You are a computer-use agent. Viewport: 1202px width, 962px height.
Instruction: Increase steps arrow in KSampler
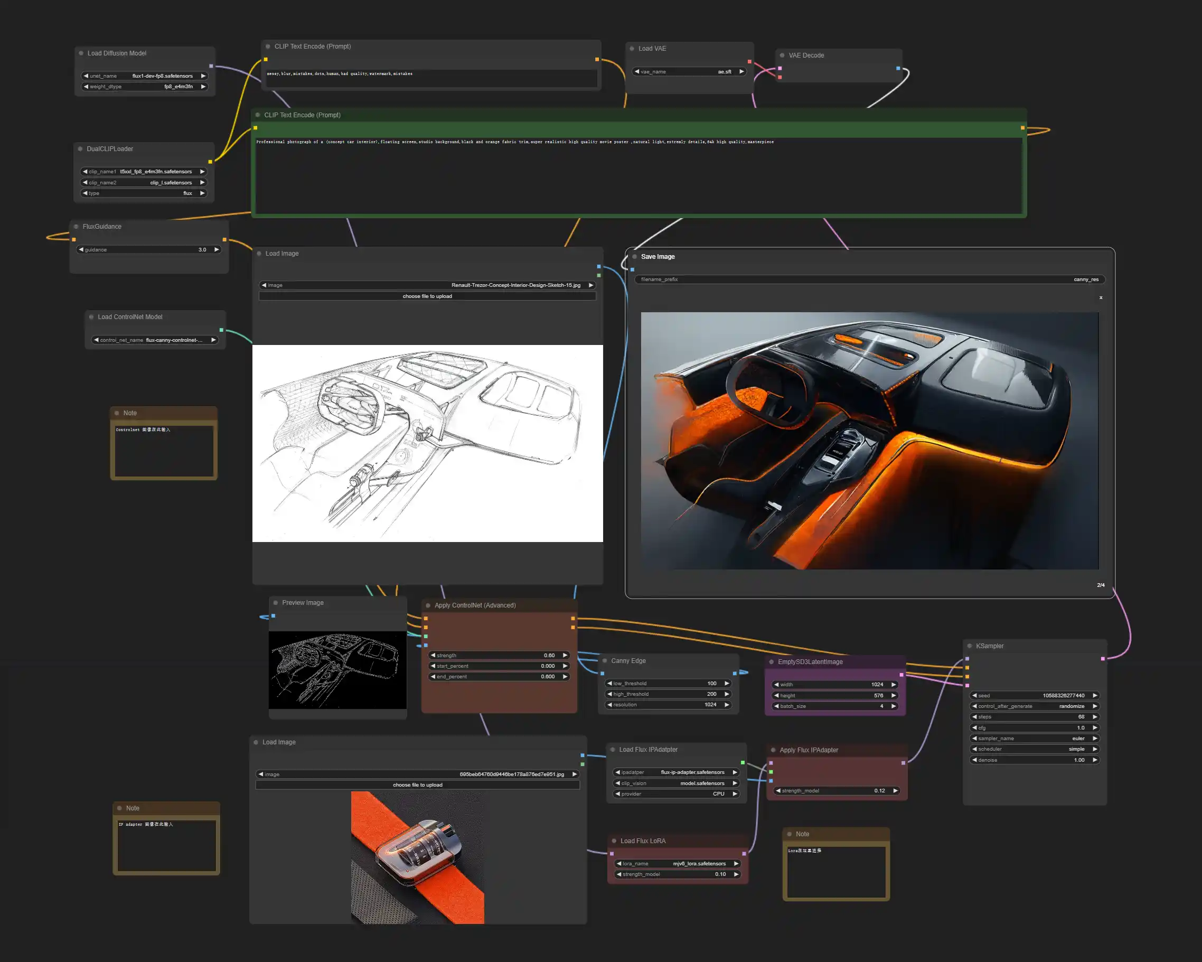(1095, 717)
